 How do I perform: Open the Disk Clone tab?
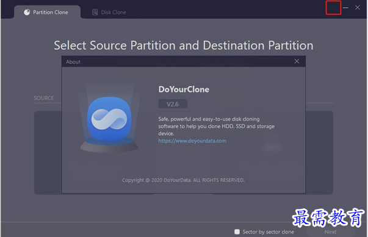(109, 12)
